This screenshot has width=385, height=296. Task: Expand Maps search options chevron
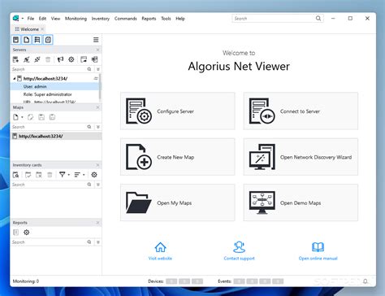[x=98, y=127]
